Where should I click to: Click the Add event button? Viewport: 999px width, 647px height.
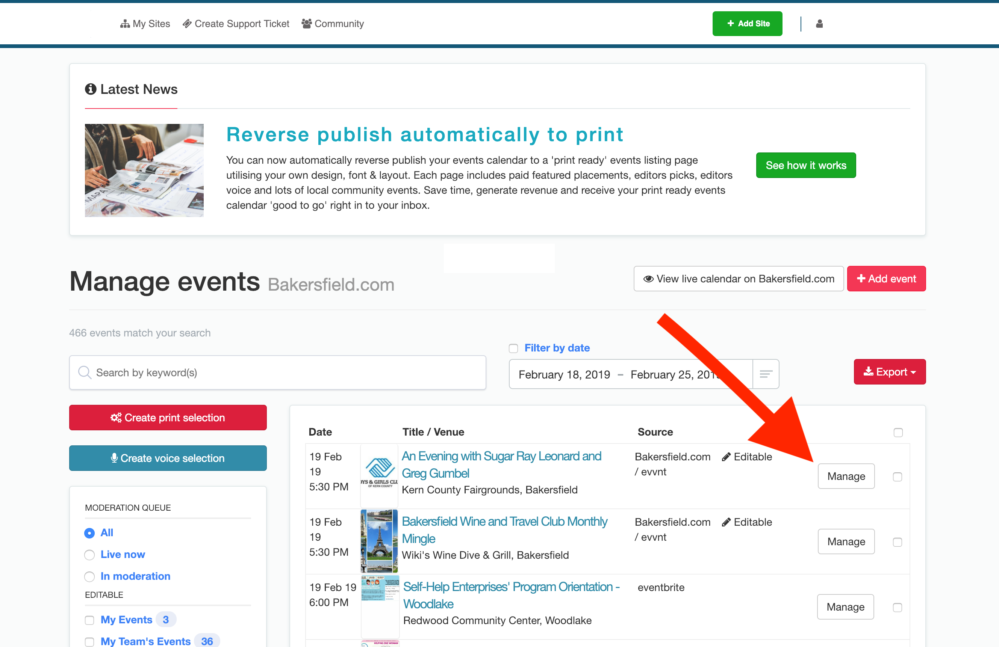[x=886, y=279]
